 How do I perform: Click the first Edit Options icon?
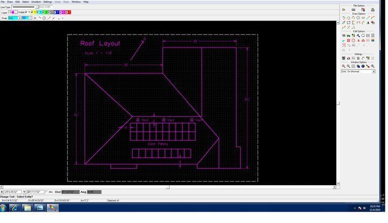pos(344,36)
